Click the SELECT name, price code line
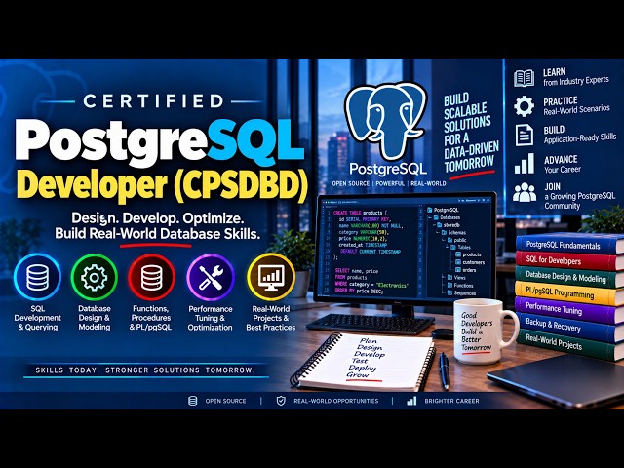 [357, 271]
